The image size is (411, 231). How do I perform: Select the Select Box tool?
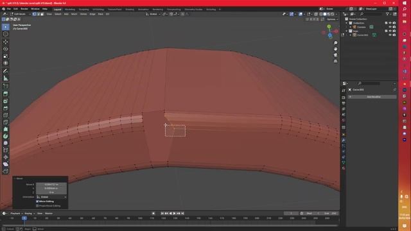[x=6, y=27]
